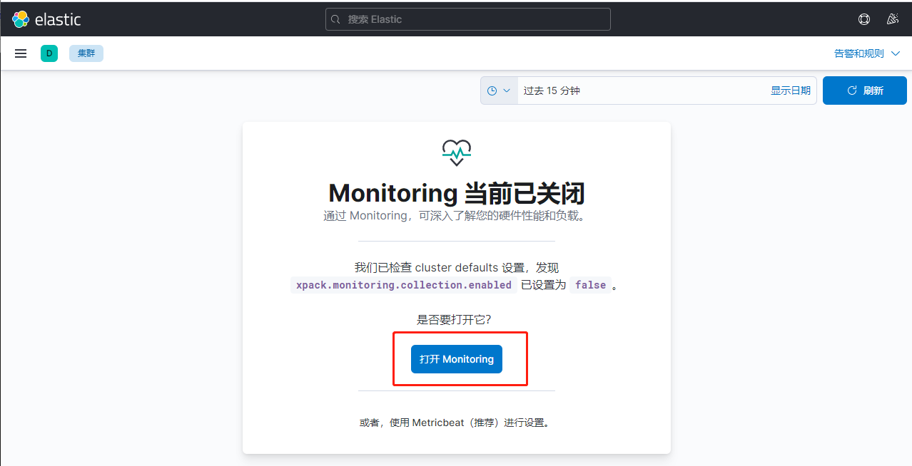This screenshot has height=466, width=912.
Task: Click the Elastic logo icon
Action: [20, 19]
